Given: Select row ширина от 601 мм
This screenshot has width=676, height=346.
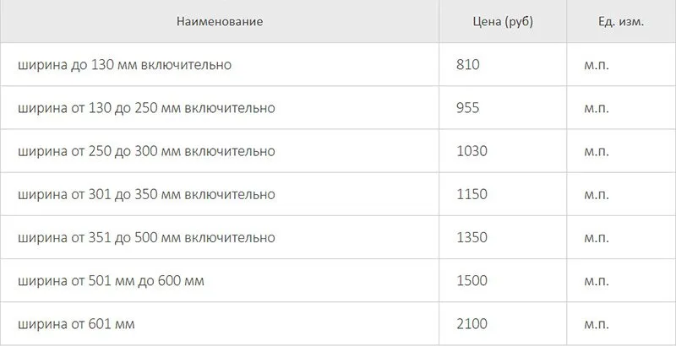Looking at the screenshot, I should click(x=338, y=323).
